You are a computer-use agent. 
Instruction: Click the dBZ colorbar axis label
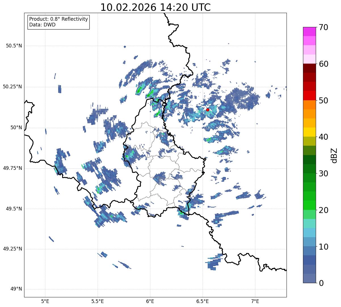tap(334, 155)
